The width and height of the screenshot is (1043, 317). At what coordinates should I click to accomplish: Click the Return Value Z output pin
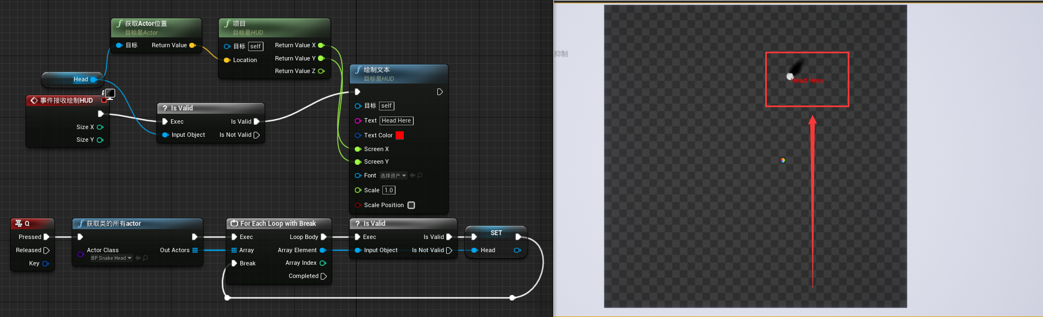(321, 71)
